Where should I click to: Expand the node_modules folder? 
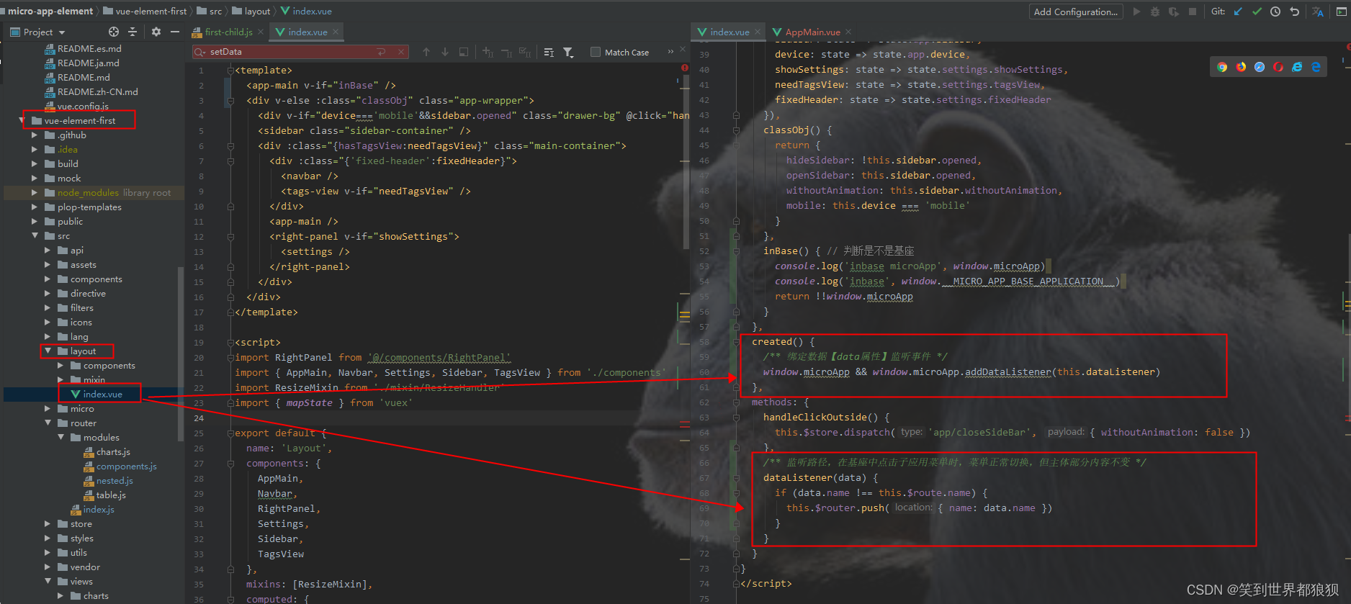point(35,193)
